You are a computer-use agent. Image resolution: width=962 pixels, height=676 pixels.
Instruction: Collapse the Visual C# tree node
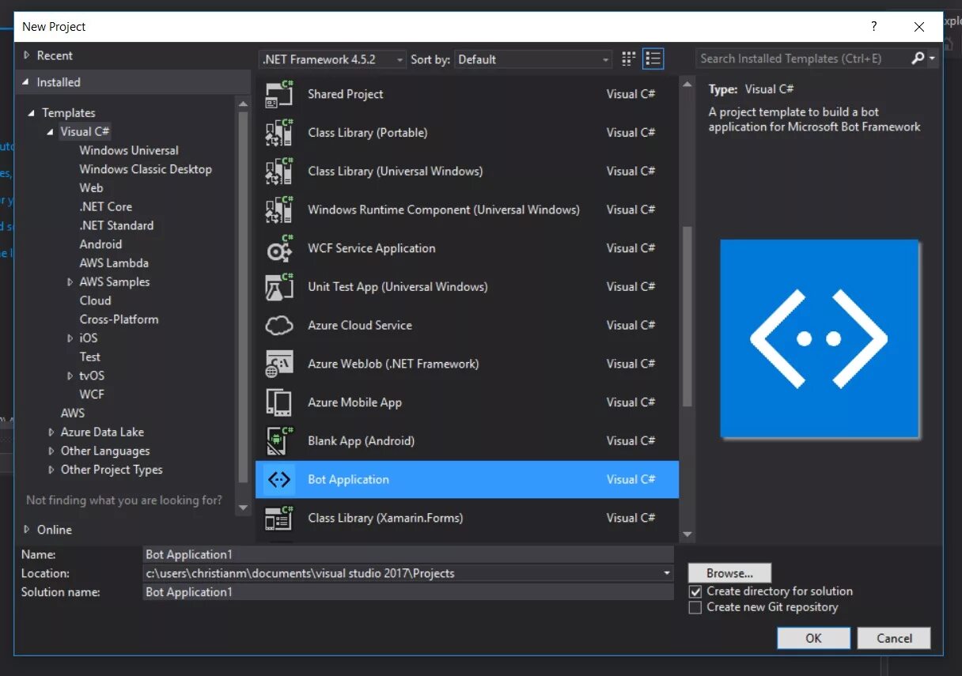click(51, 132)
